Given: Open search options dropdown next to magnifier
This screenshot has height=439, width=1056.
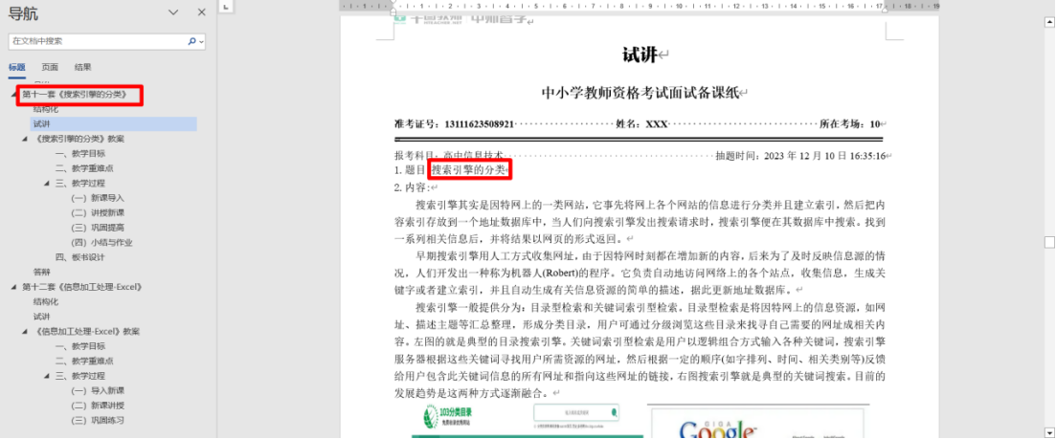Looking at the screenshot, I should (x=201, y=42).
